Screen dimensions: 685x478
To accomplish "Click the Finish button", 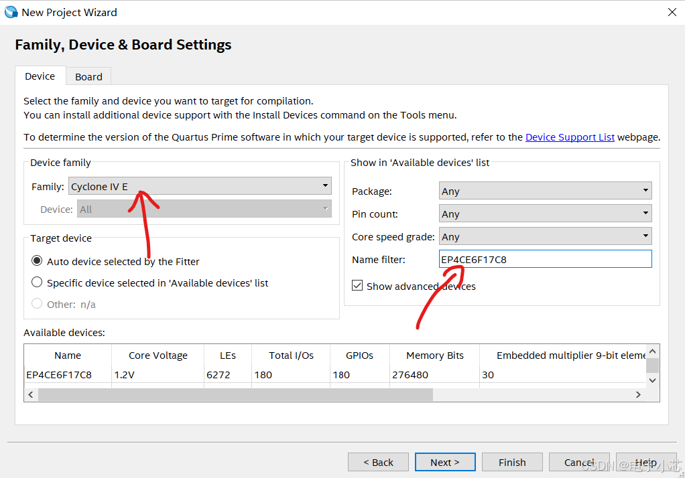I will pyautogui.click(x=512, y=462).
